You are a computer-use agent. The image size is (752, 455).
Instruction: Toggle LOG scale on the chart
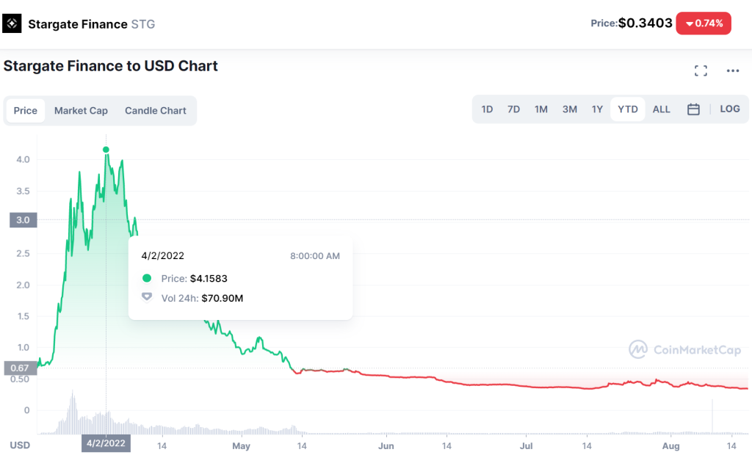729,109
